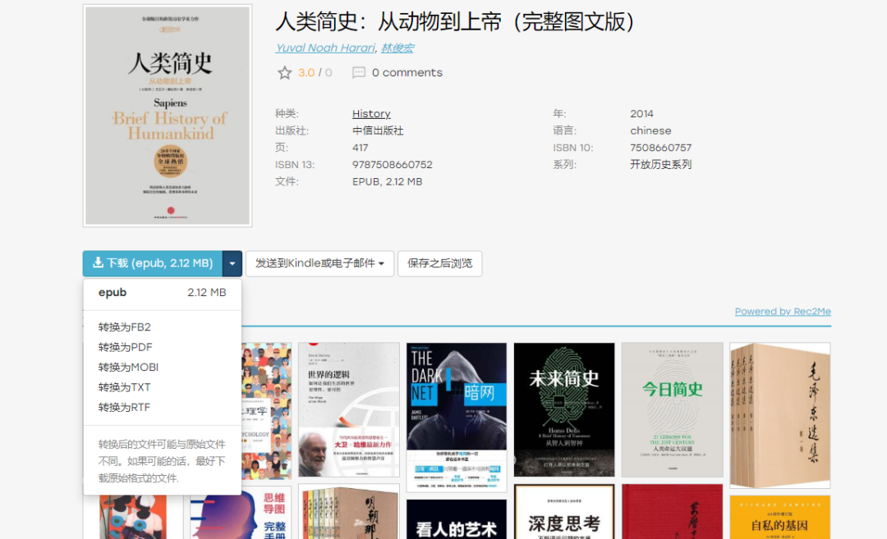Screen dimensions: 887x539
Task: Click the 人类简史 book cover image
Action: tap(168, 116)
